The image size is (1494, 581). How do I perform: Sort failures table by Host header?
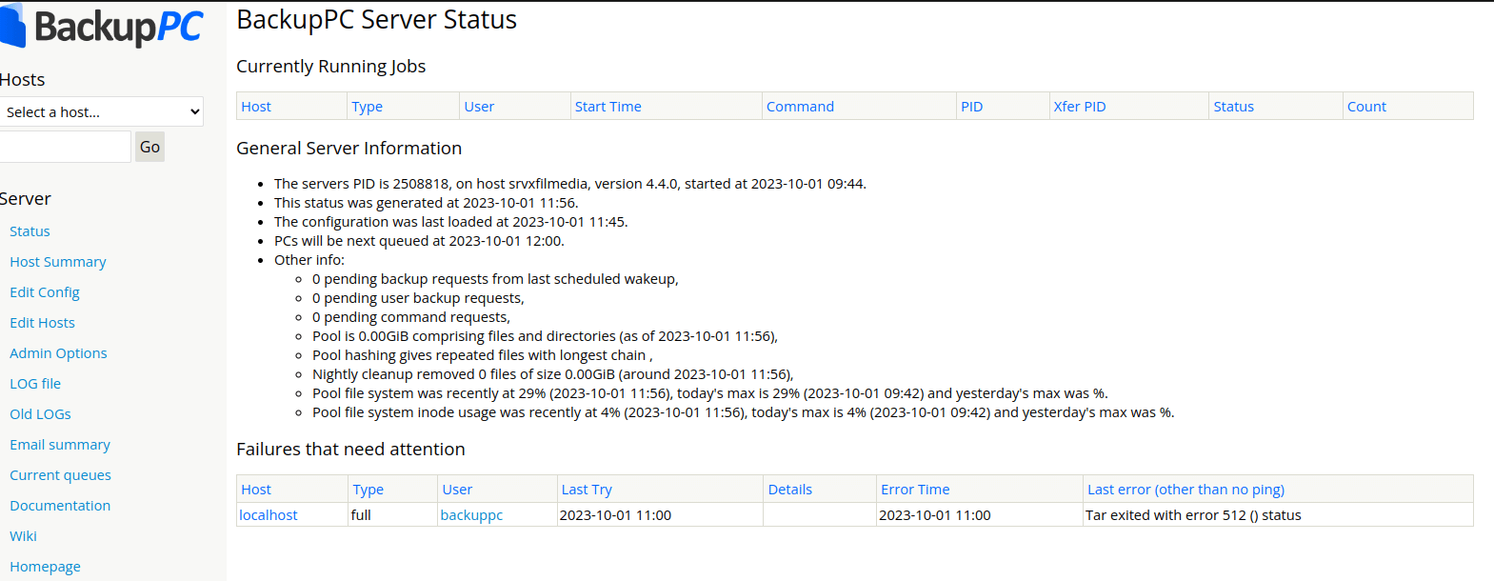point(256,490)
